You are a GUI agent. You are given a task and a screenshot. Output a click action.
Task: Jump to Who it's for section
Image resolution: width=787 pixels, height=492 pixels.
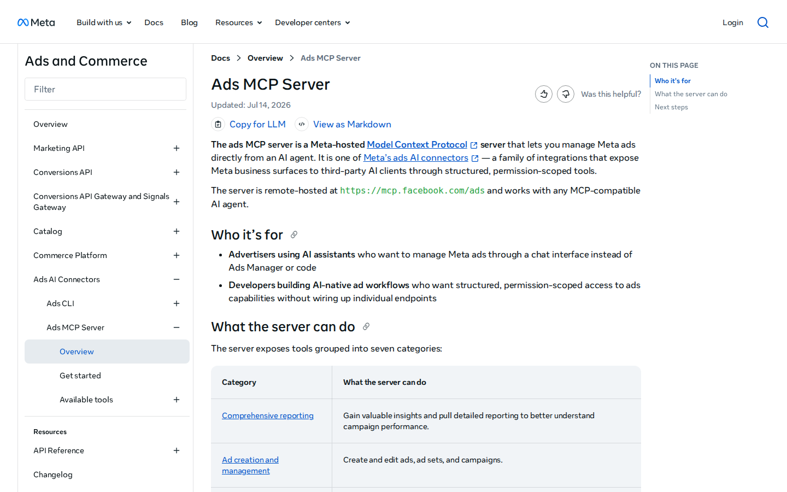[x=673, y=80]
